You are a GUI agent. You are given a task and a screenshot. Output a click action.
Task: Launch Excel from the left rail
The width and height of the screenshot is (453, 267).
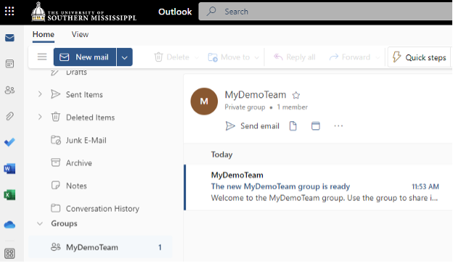point(9,195)
